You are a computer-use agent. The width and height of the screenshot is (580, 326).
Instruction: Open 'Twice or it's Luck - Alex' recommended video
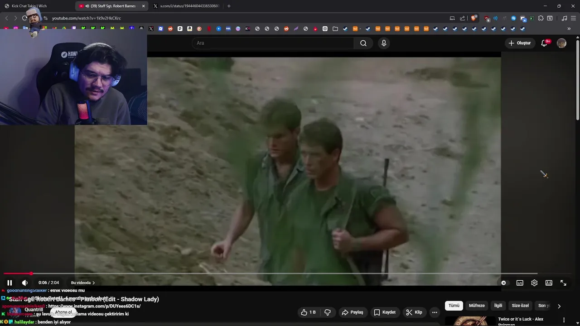tap(521, 321)
